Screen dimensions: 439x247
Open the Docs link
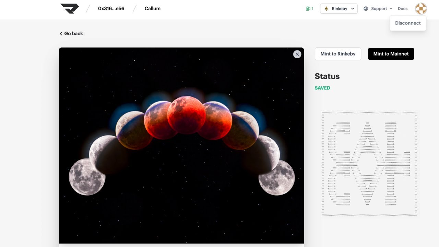click(403, 9)
